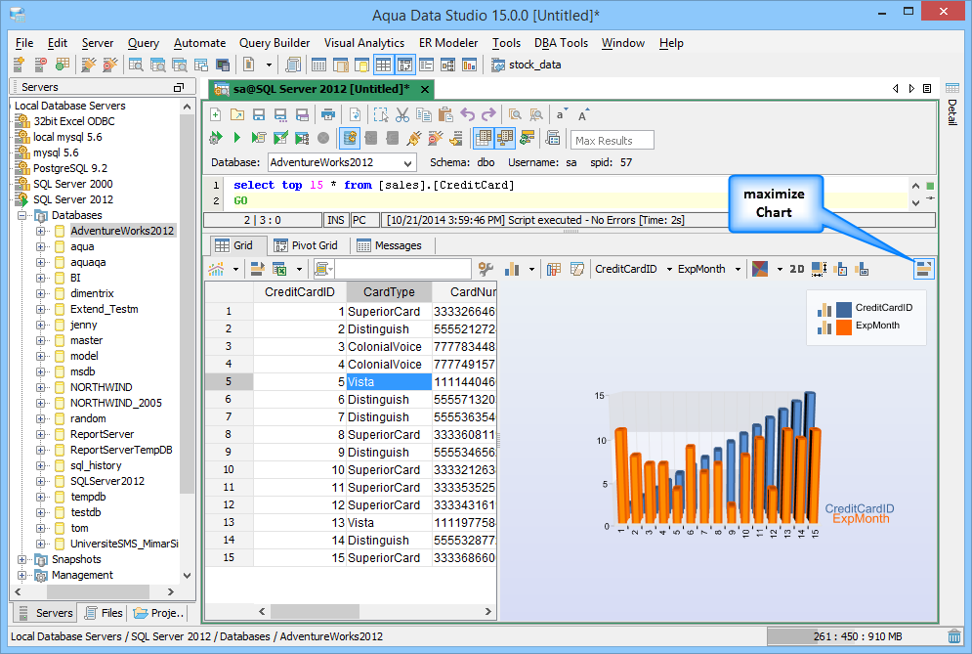
Task: Click the CardType column header
Action: coord(389,292)
